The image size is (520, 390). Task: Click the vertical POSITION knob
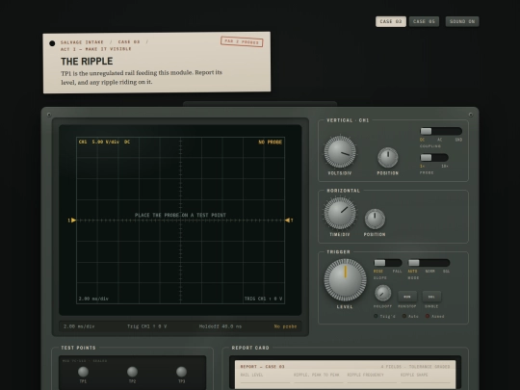[x=388, y=158]
